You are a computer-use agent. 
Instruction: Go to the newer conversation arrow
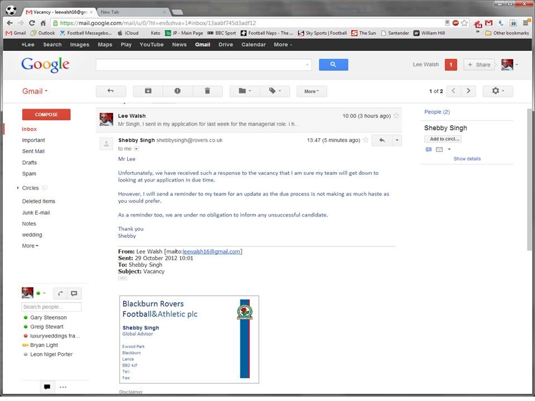[x=454, y=91]
